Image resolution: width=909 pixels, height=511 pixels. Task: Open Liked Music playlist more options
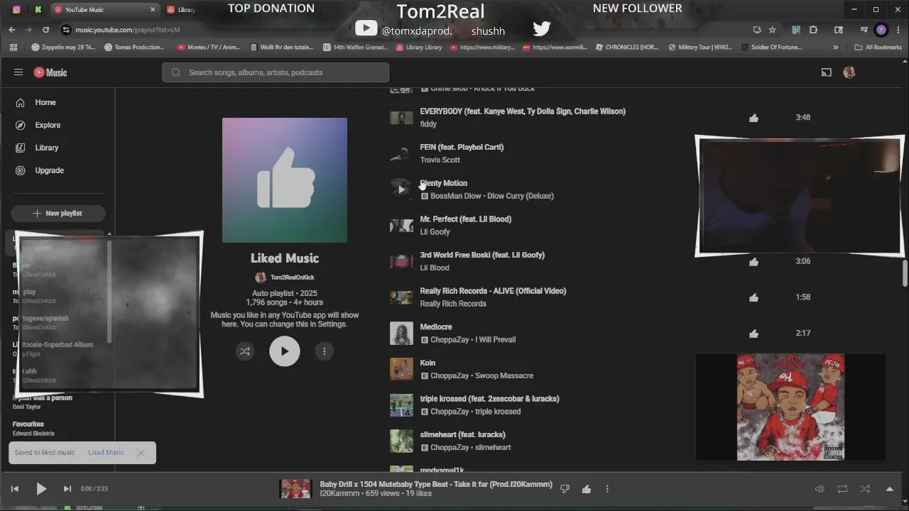tap(325, 351)
